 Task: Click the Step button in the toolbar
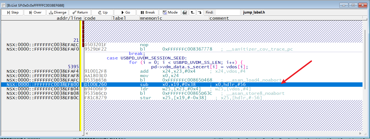tap(13, 12)
